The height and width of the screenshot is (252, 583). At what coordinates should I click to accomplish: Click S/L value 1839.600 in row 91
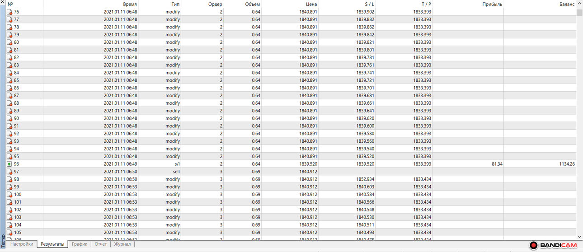pyautogui.click(x=365, y=126)
